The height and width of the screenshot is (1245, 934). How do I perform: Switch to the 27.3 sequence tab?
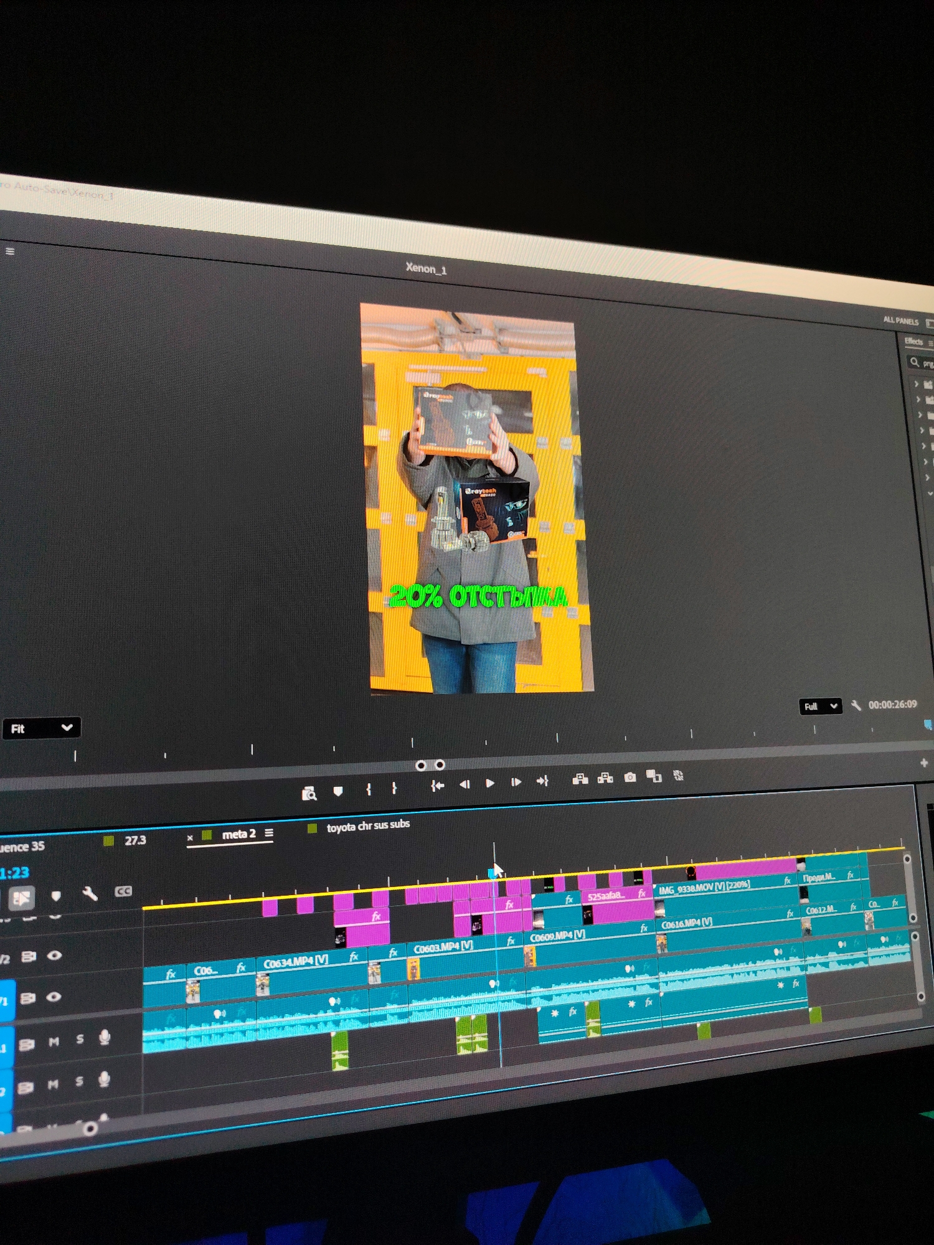coord(135,840)
